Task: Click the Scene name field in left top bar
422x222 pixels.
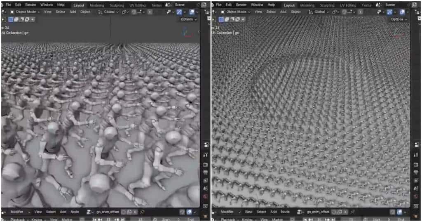Action: click(x=180, y=5)
